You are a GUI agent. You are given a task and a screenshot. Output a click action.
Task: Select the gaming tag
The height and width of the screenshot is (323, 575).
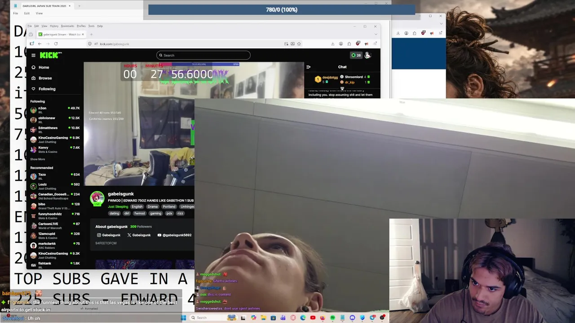pyautogui.click(x=155, y=214)
